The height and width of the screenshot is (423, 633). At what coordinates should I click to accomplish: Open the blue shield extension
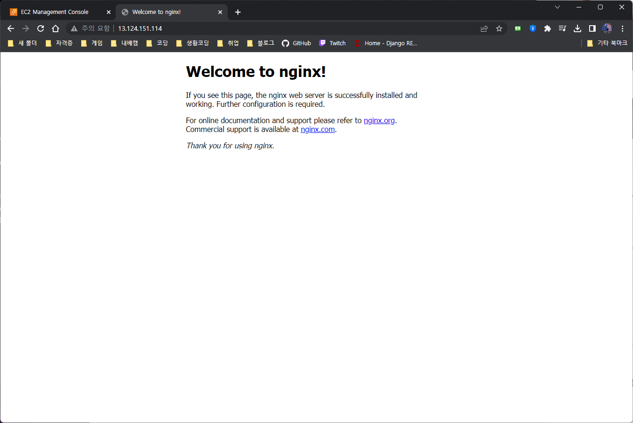click(533, 28)
